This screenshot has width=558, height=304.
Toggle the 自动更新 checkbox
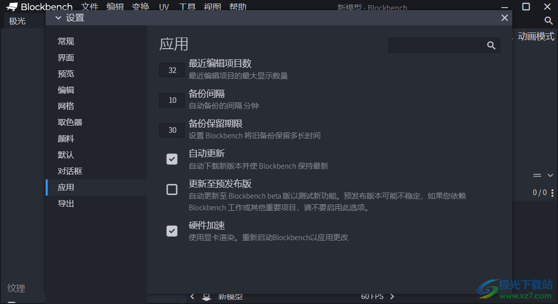172,159
